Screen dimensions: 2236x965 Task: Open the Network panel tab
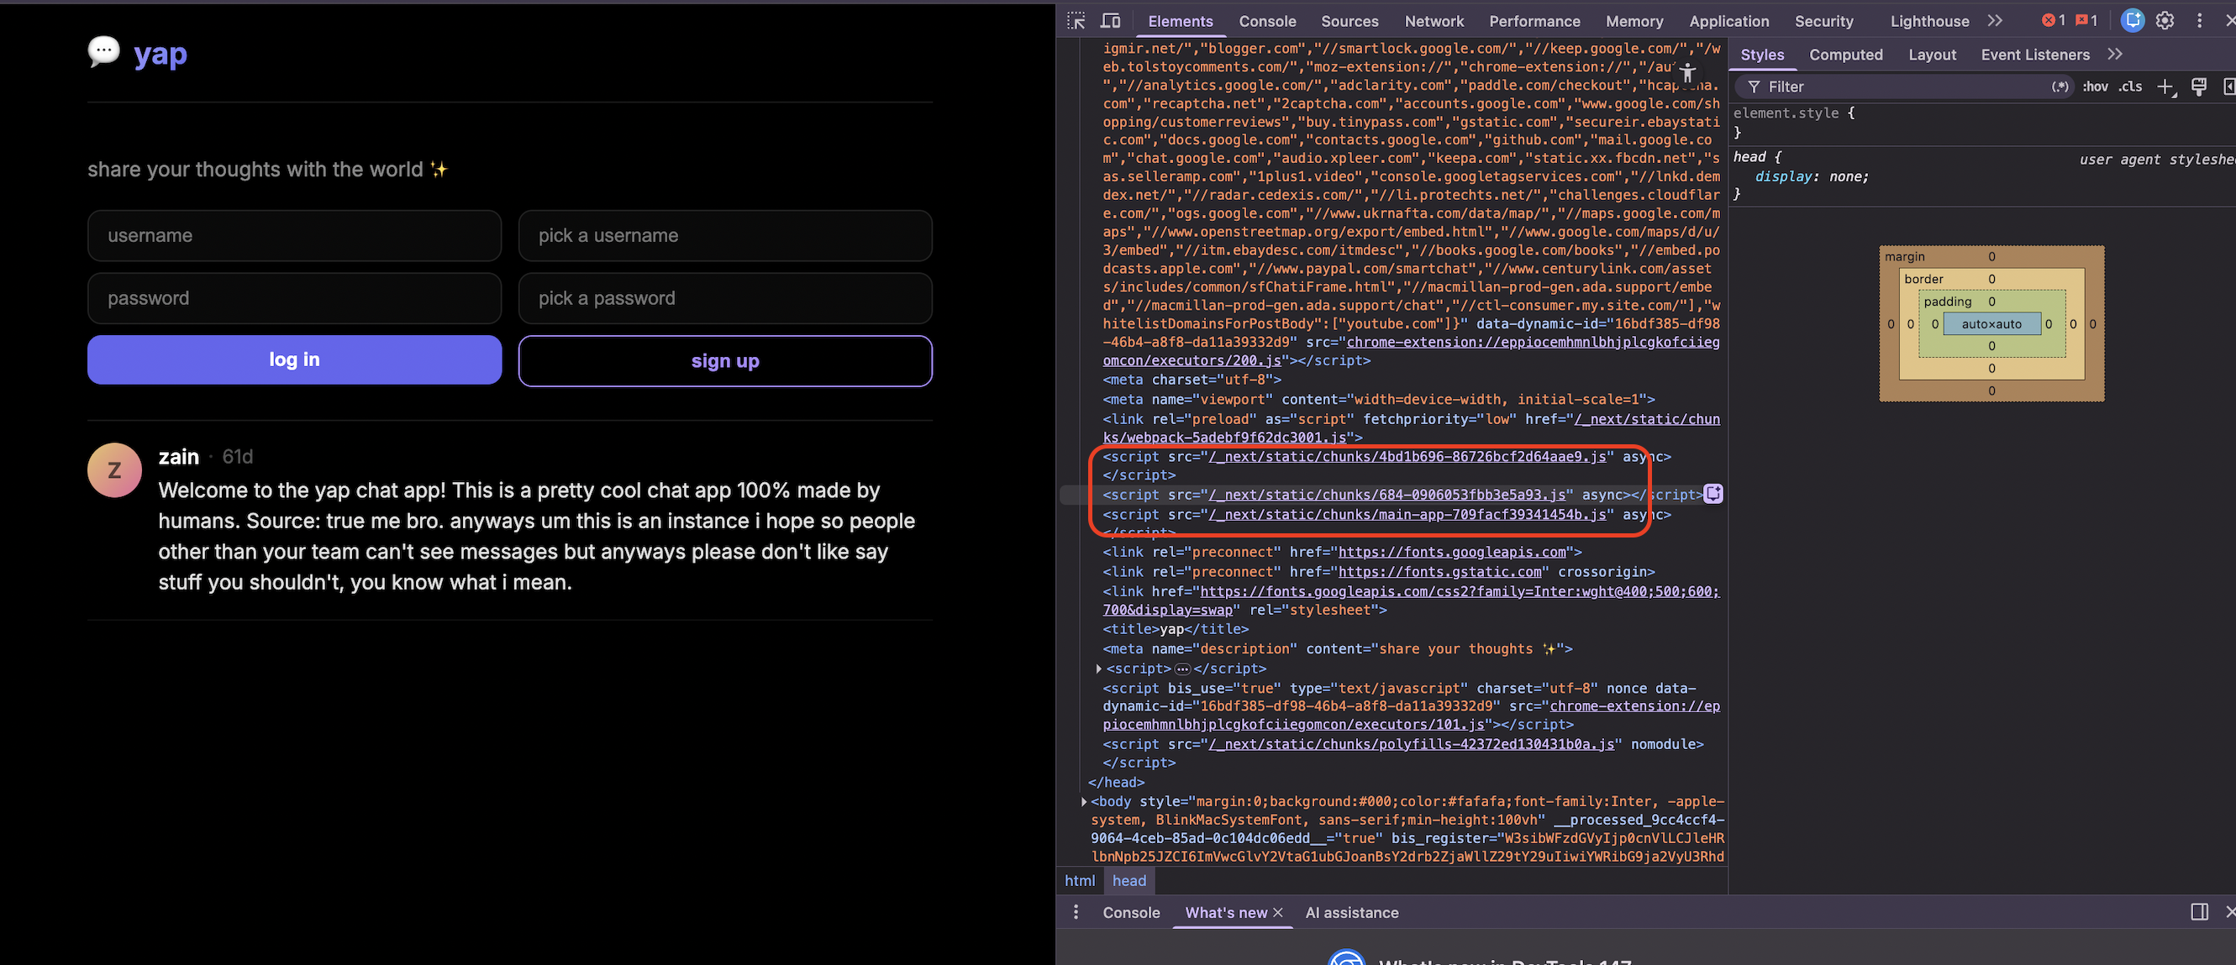pos(1434,21)
